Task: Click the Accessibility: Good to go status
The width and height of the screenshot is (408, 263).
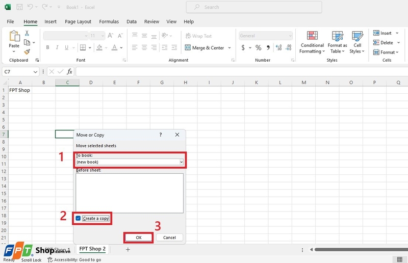Action: (74, 259)
